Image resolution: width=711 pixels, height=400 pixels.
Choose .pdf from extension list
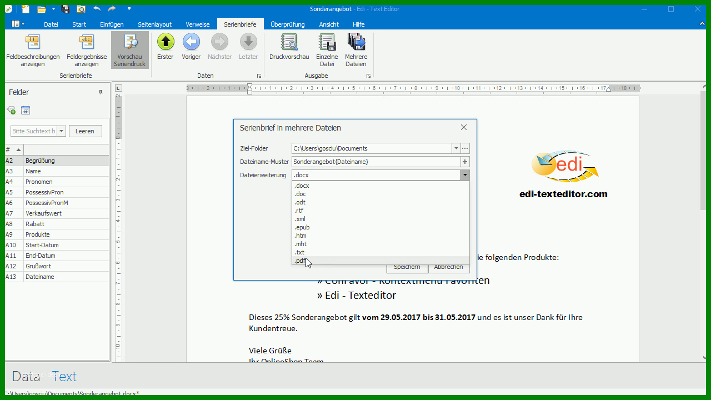[380, 261]
